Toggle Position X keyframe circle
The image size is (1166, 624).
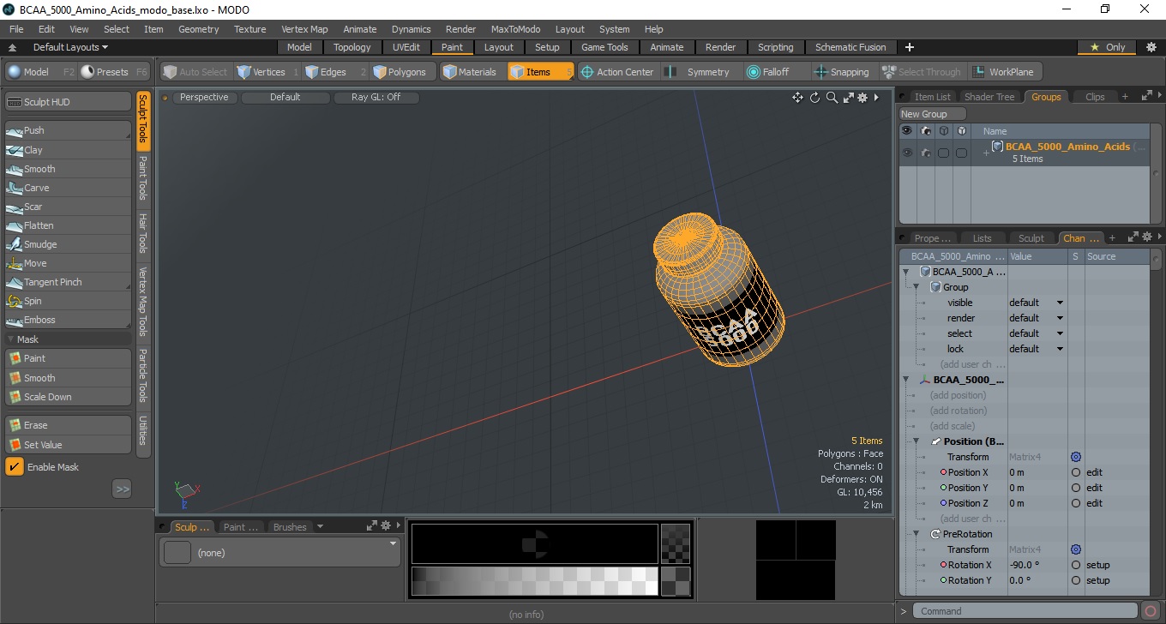tap(1076, 472)
